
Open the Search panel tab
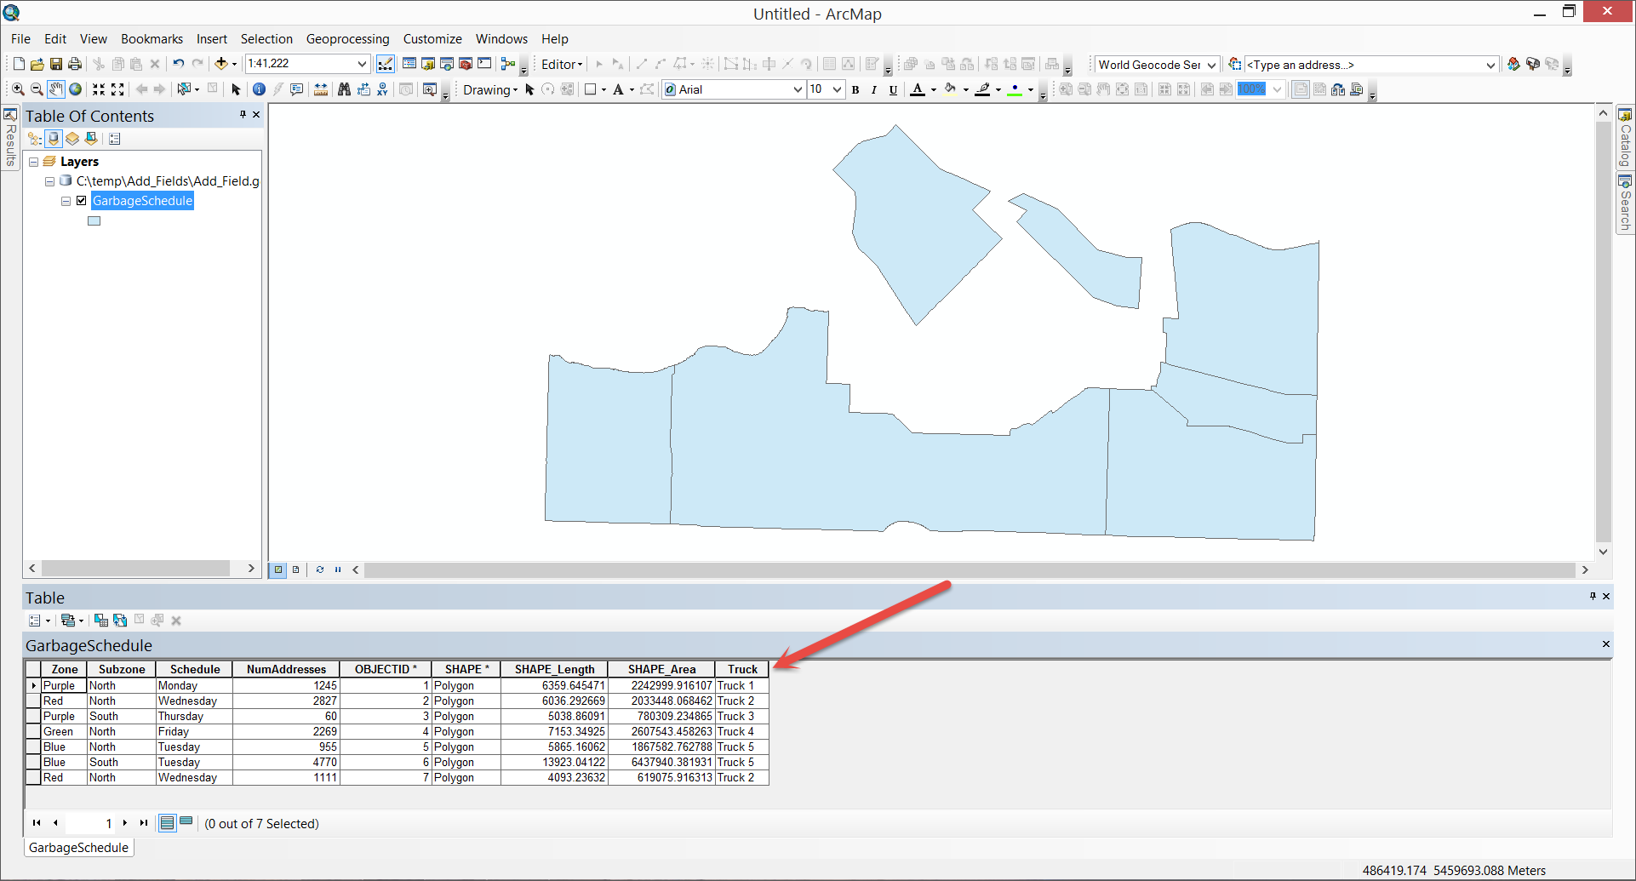pos(1624,197)
